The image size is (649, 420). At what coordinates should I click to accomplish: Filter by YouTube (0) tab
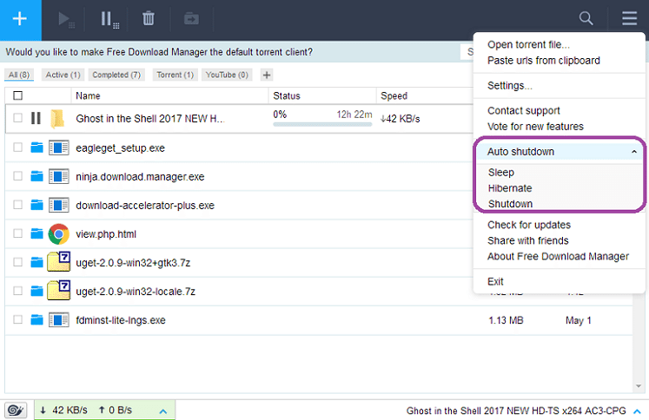(x=227, y=75)
